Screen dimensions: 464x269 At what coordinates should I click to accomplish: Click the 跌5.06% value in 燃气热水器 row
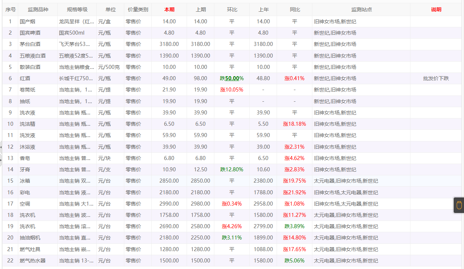coord(295,261)
